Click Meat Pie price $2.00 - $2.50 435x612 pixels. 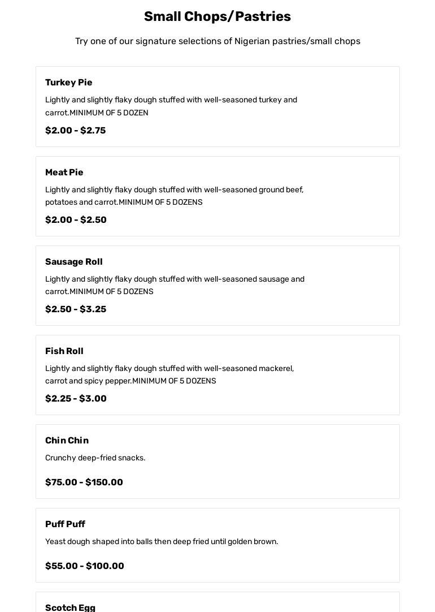tap(76, 220)
